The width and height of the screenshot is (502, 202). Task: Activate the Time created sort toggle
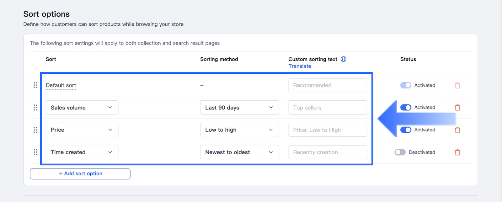click(x=400, y=152)
